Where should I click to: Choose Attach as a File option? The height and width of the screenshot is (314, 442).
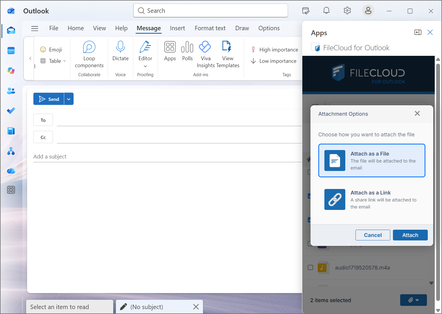pyautogui.click(x=372, y=160)
